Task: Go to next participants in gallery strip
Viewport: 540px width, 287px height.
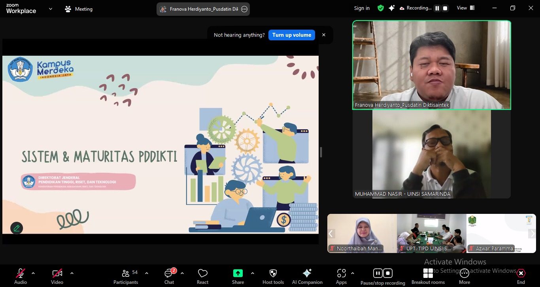Action: click(532, 233)
